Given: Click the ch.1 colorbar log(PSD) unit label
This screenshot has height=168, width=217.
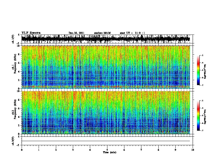Looking at the screenshot, I should tap(205, 71).
